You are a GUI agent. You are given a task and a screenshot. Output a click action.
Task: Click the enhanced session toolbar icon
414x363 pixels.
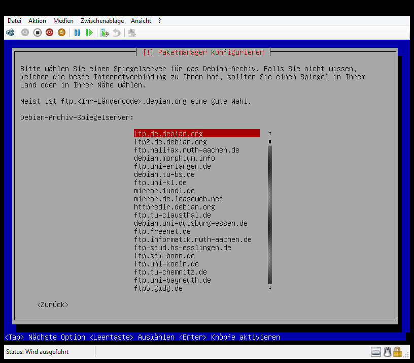tap(132, 33)
